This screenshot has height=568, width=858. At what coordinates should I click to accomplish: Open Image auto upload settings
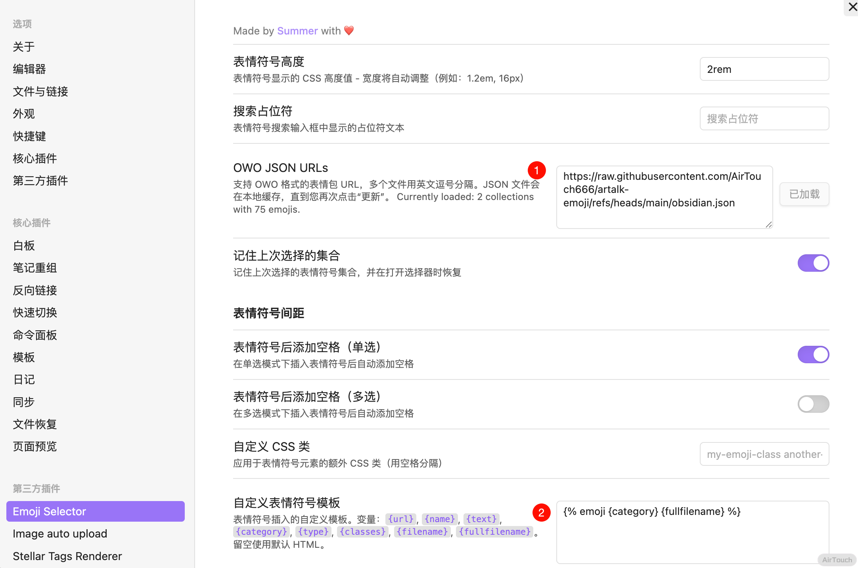[x=60, y=534]
